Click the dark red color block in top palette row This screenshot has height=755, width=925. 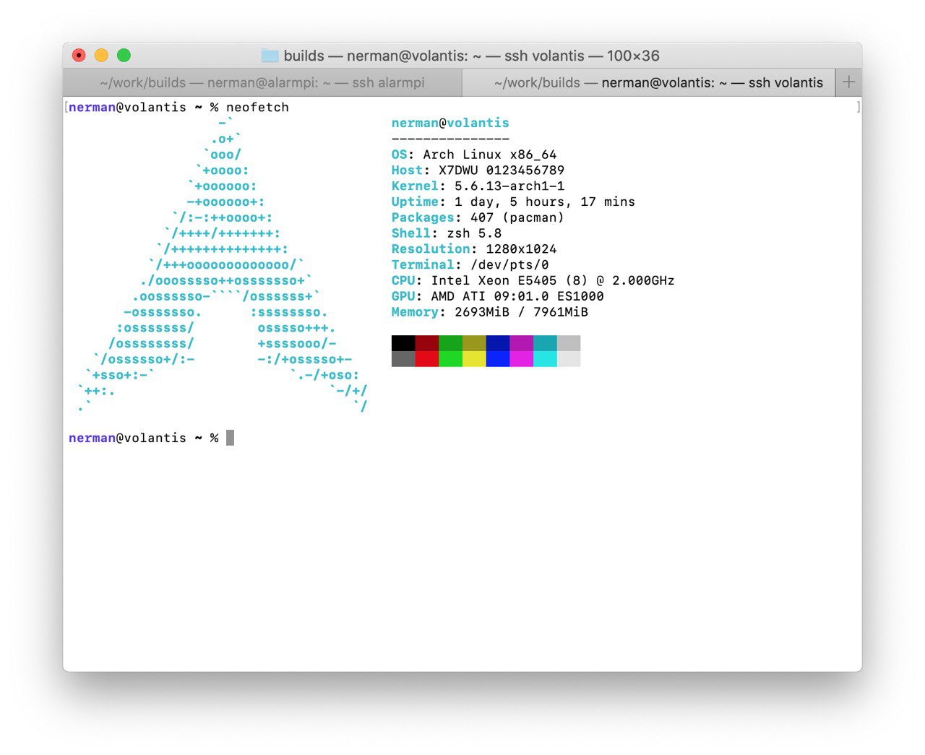pos(427,343)
